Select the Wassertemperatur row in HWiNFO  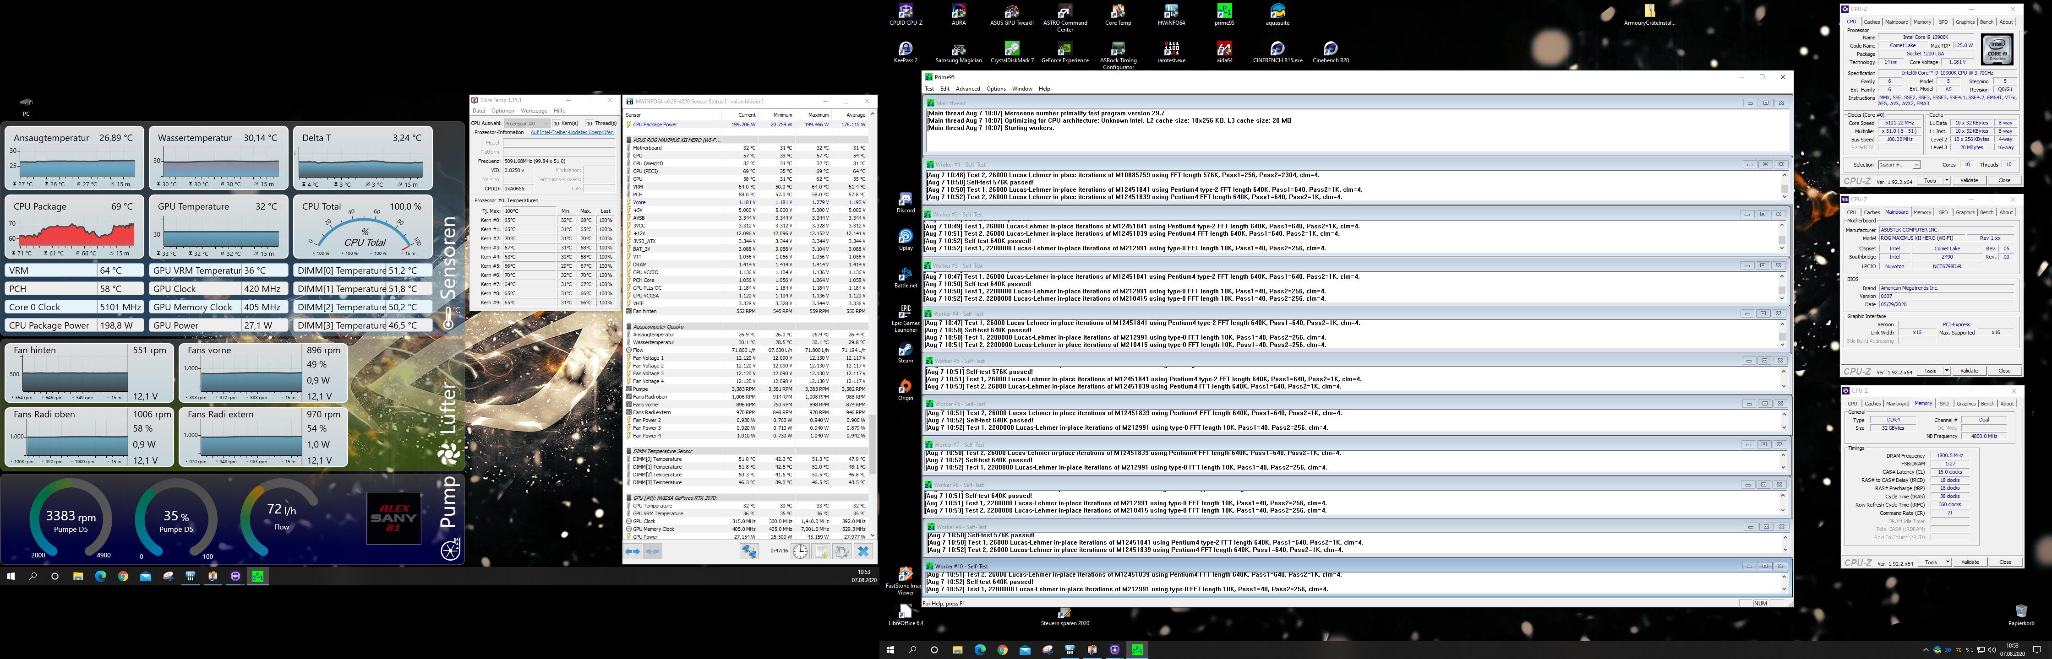coord(747,342)
